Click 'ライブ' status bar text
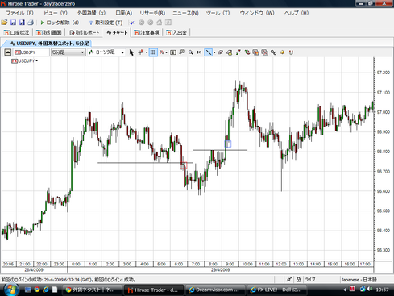This screenshot has height=296, width=394. click(x=310, y=280)
